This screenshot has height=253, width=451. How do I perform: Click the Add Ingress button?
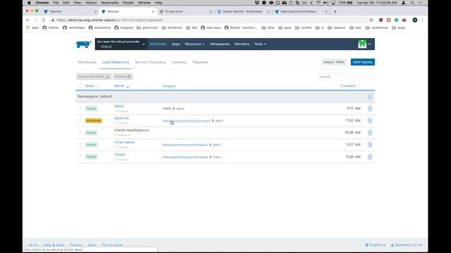click(362, 63)
